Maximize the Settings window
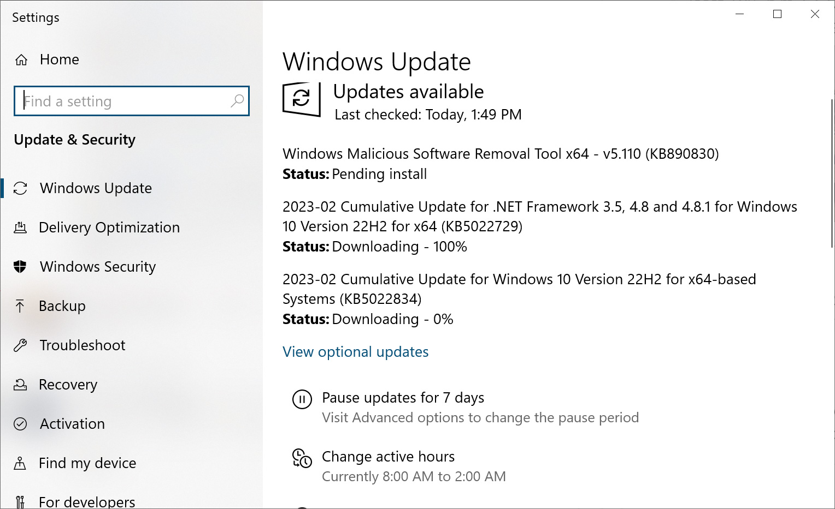 click(x=777, y=14)
